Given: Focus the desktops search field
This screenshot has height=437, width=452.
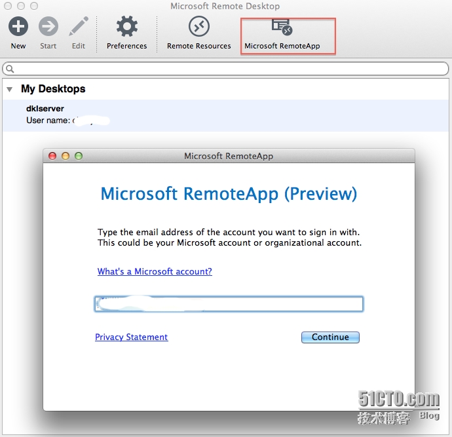Looking at the screenshot, I should click(x=225, y=69).
